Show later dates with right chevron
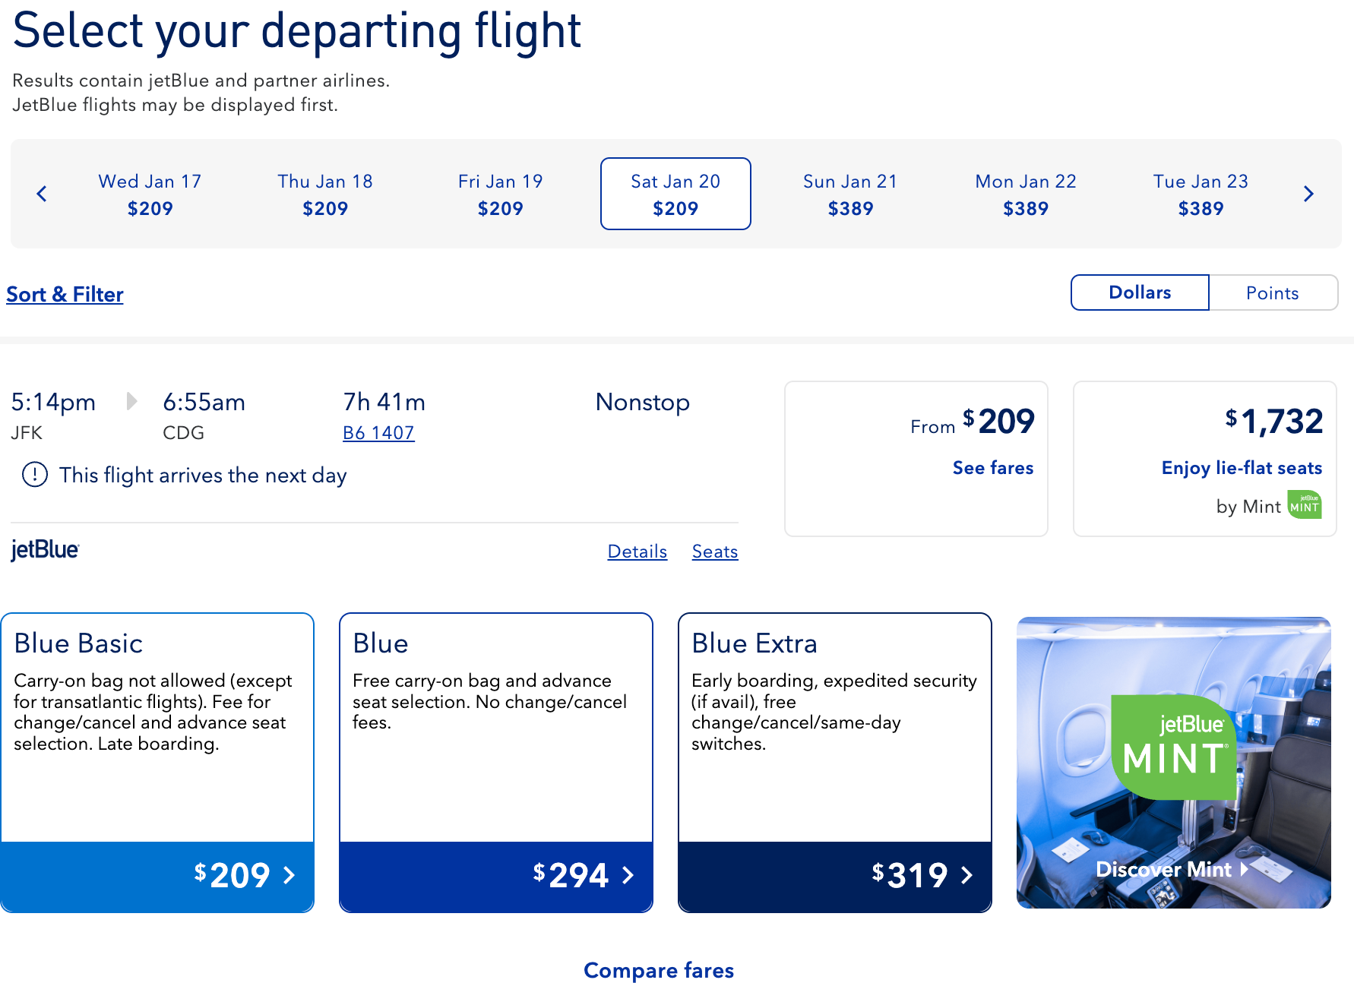The image size is (1354, 983). click(x=1308, y=194)
